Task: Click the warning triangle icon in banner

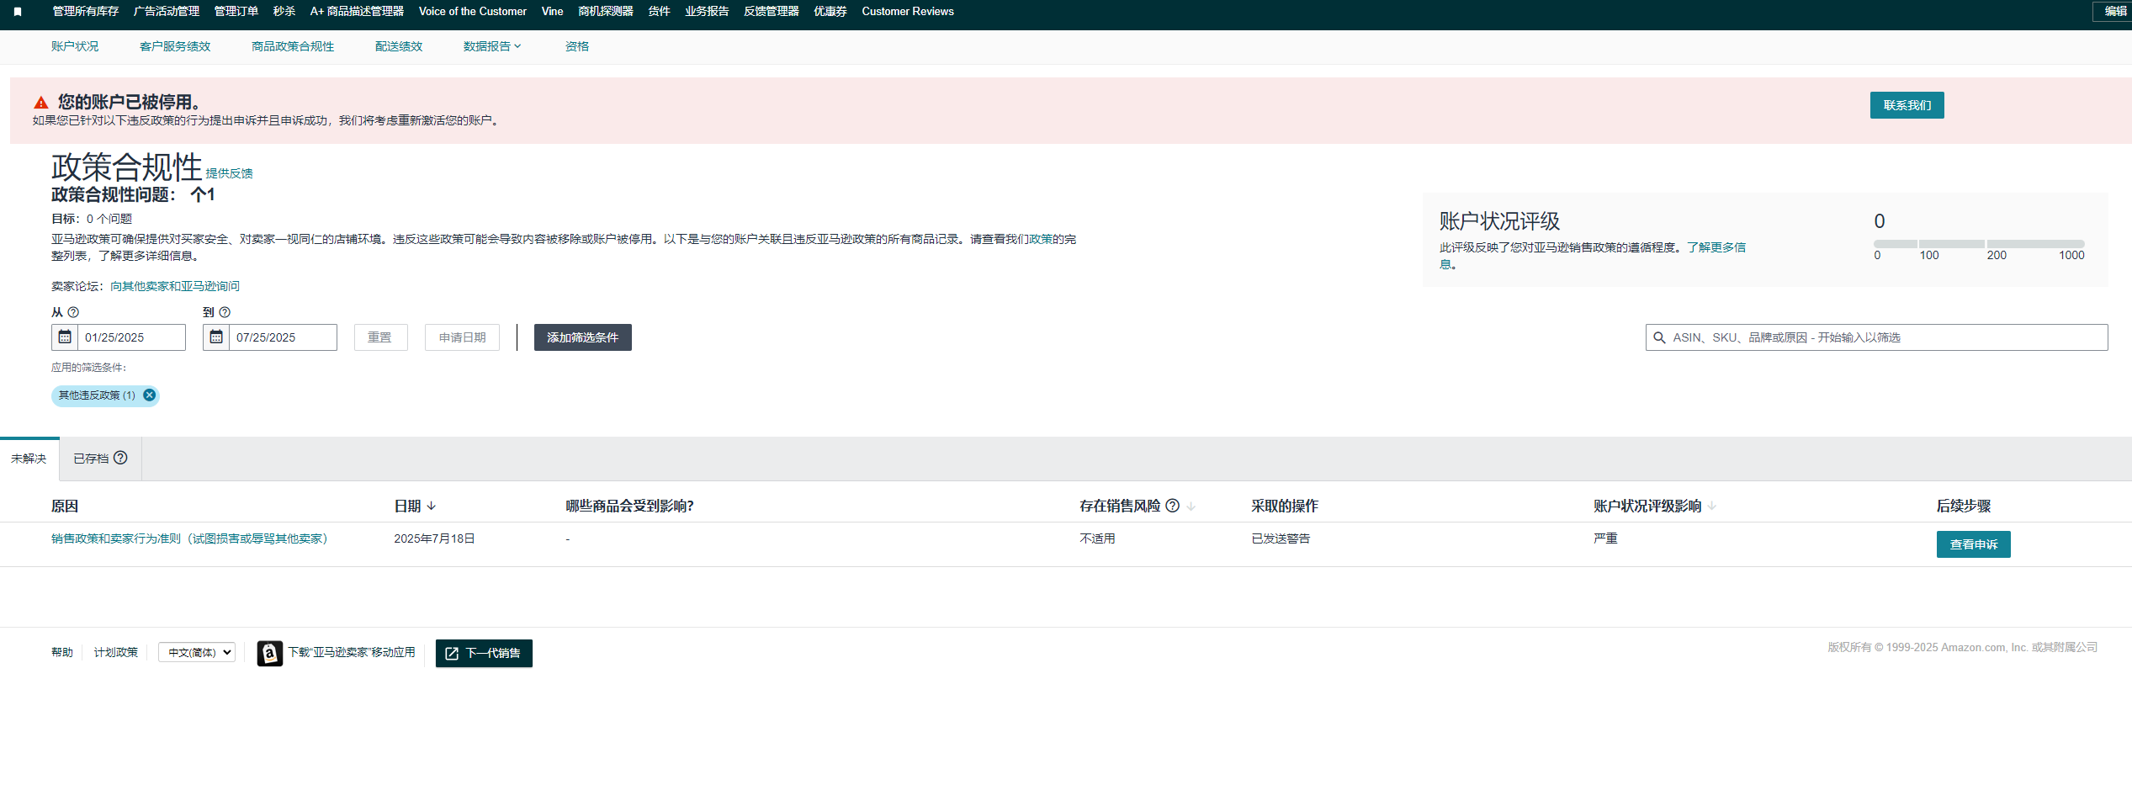Action: [x=41, y=103]
